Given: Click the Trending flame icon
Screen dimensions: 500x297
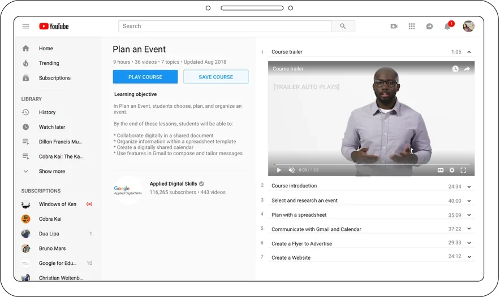Looking at the screenshot, I should click(x=26, y=63).
